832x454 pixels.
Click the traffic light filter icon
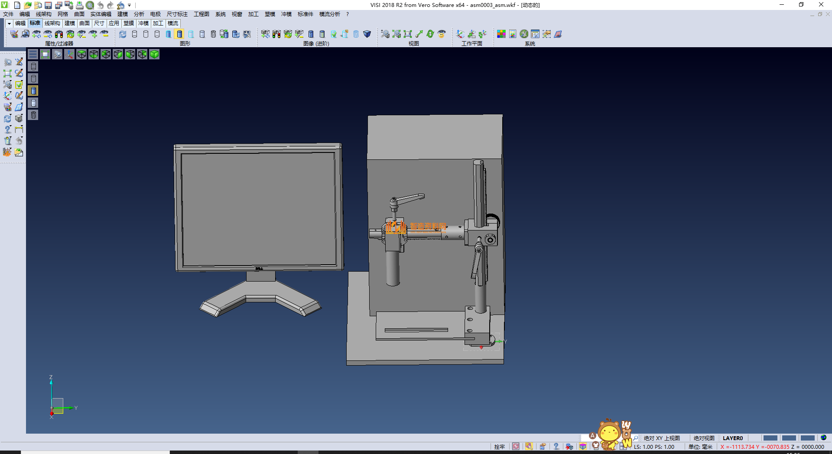point(59,34)
